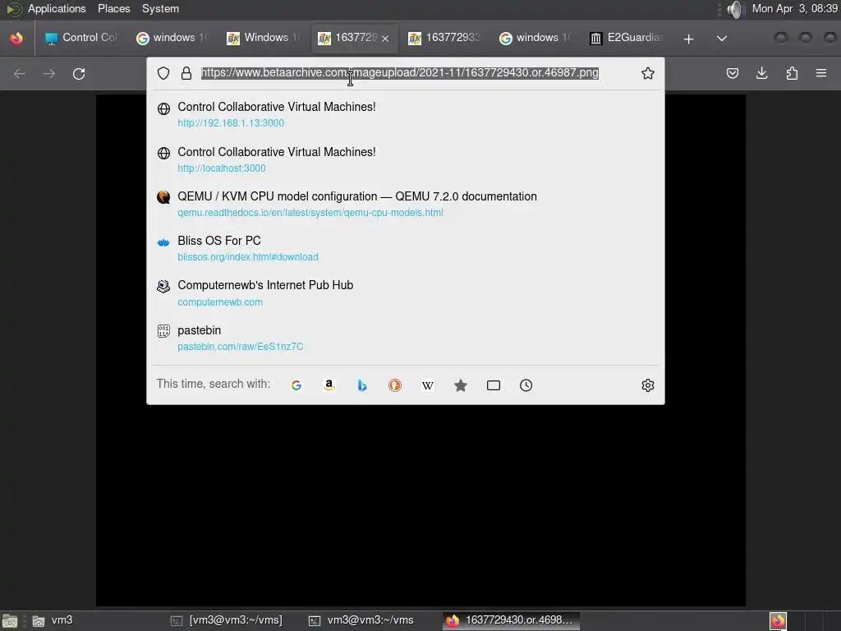
Task: Click the selected URL address field
Action: coord(400,73)
